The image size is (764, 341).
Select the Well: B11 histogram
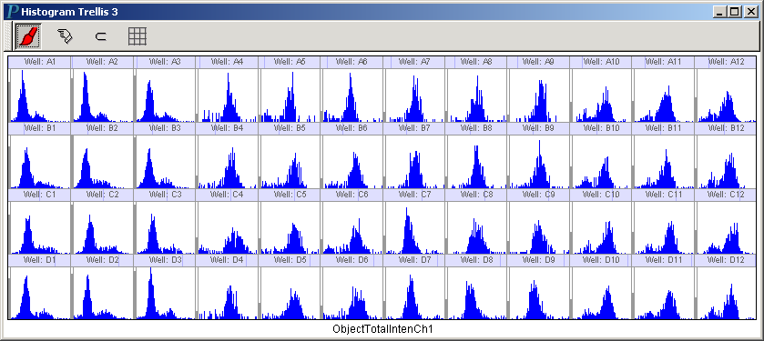(664, 162)
